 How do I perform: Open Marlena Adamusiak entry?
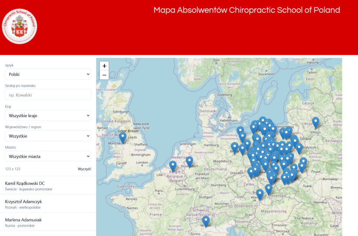point(48,222)
